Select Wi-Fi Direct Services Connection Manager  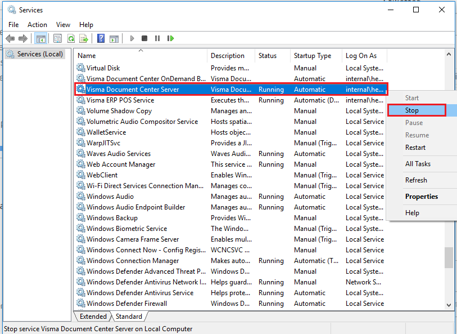pyautogui.click(x=231, y=186)
